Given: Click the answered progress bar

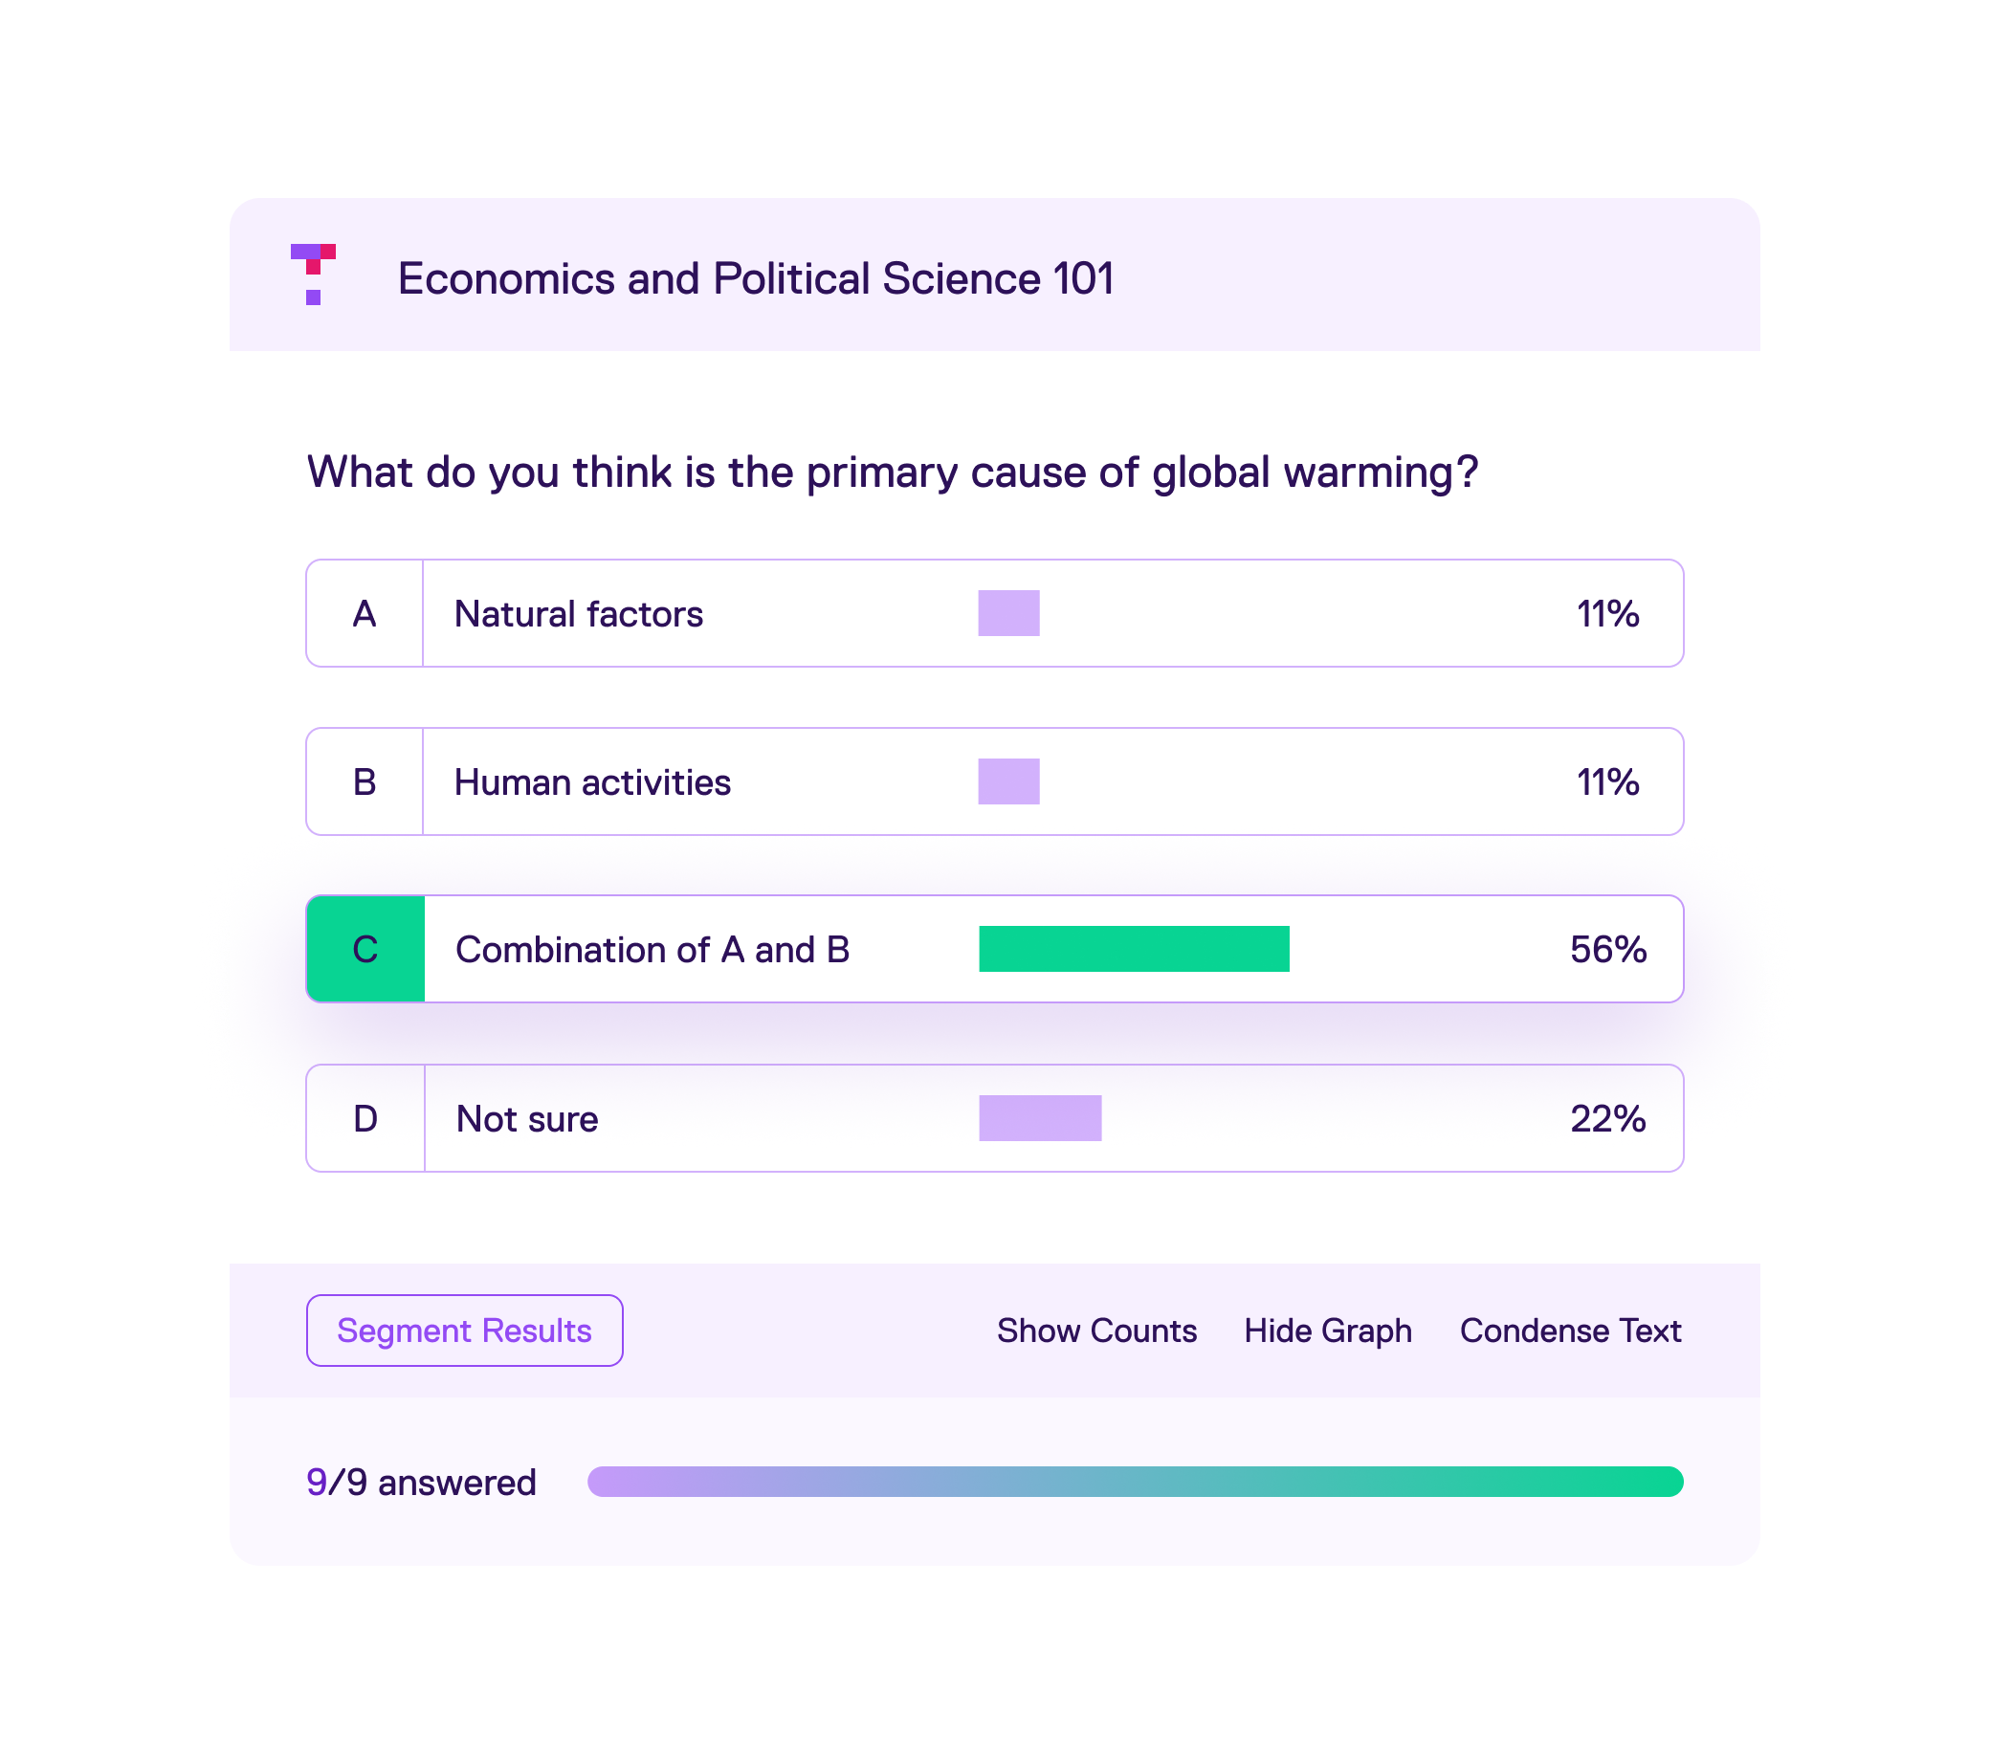Looking at the screenshot, I should click(x=1135, y=1482).
